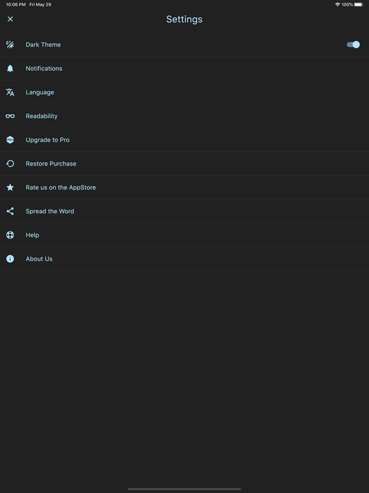
Task: Tap the star icon for rating
Action: [10, 187]
